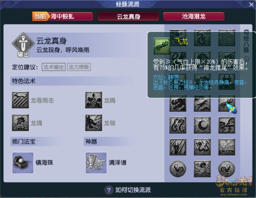
Task: Open the 镇海珠 treasure item
Action: tap(23, 163)
